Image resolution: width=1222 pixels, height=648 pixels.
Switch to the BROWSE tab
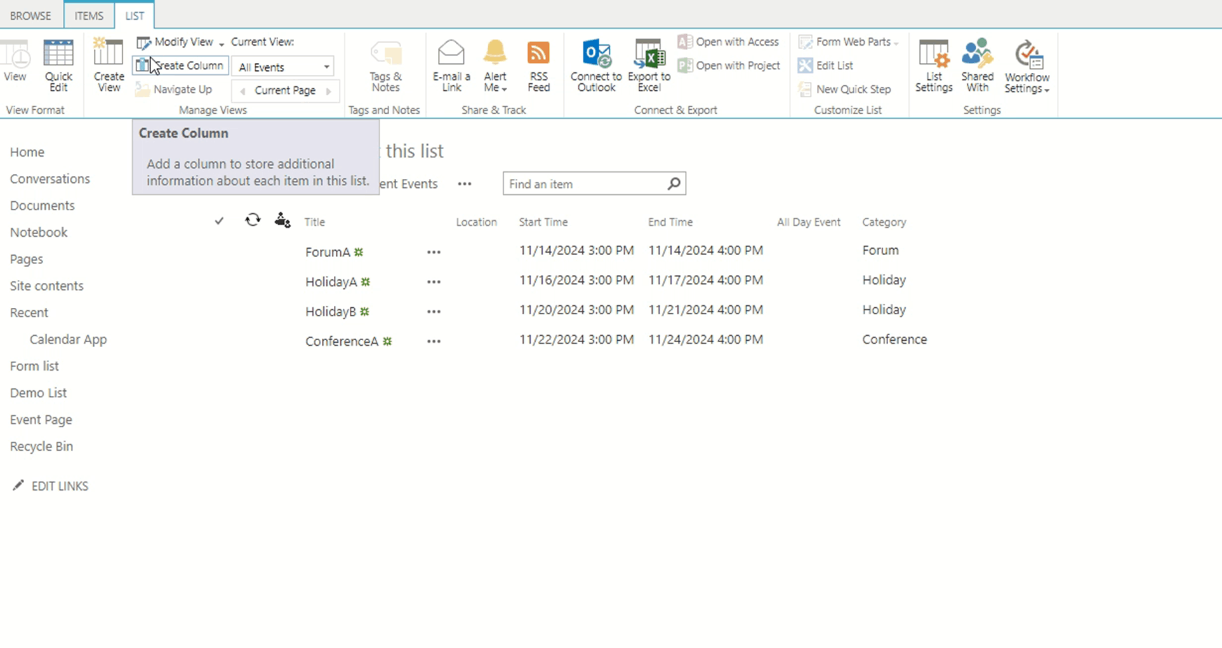pyautogui.click(x=30, y=15)
